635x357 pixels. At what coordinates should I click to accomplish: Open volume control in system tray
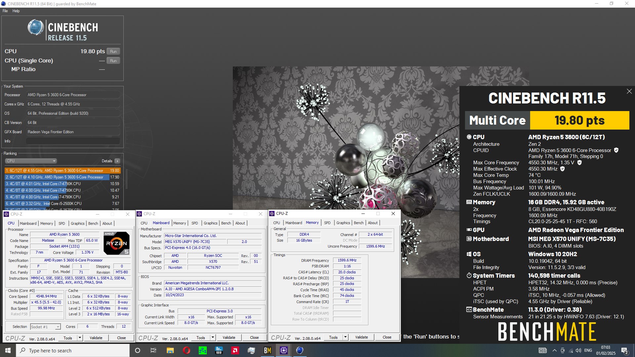[x=578, y=350]
